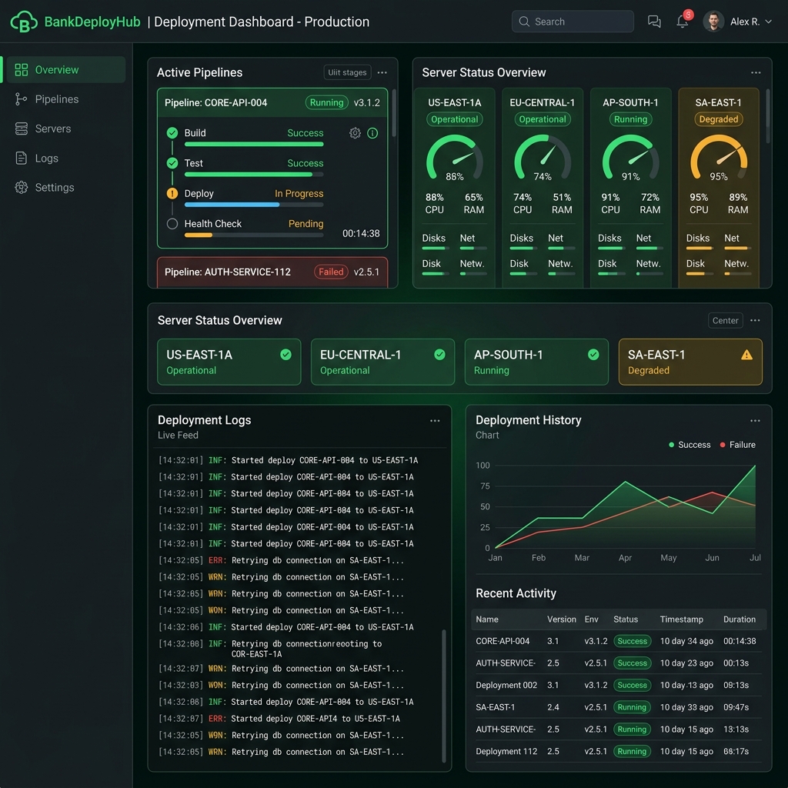This screenshot has width=788, height=788.
Task: Select the Deployment 112 activity row name
Action: point(506,751)
